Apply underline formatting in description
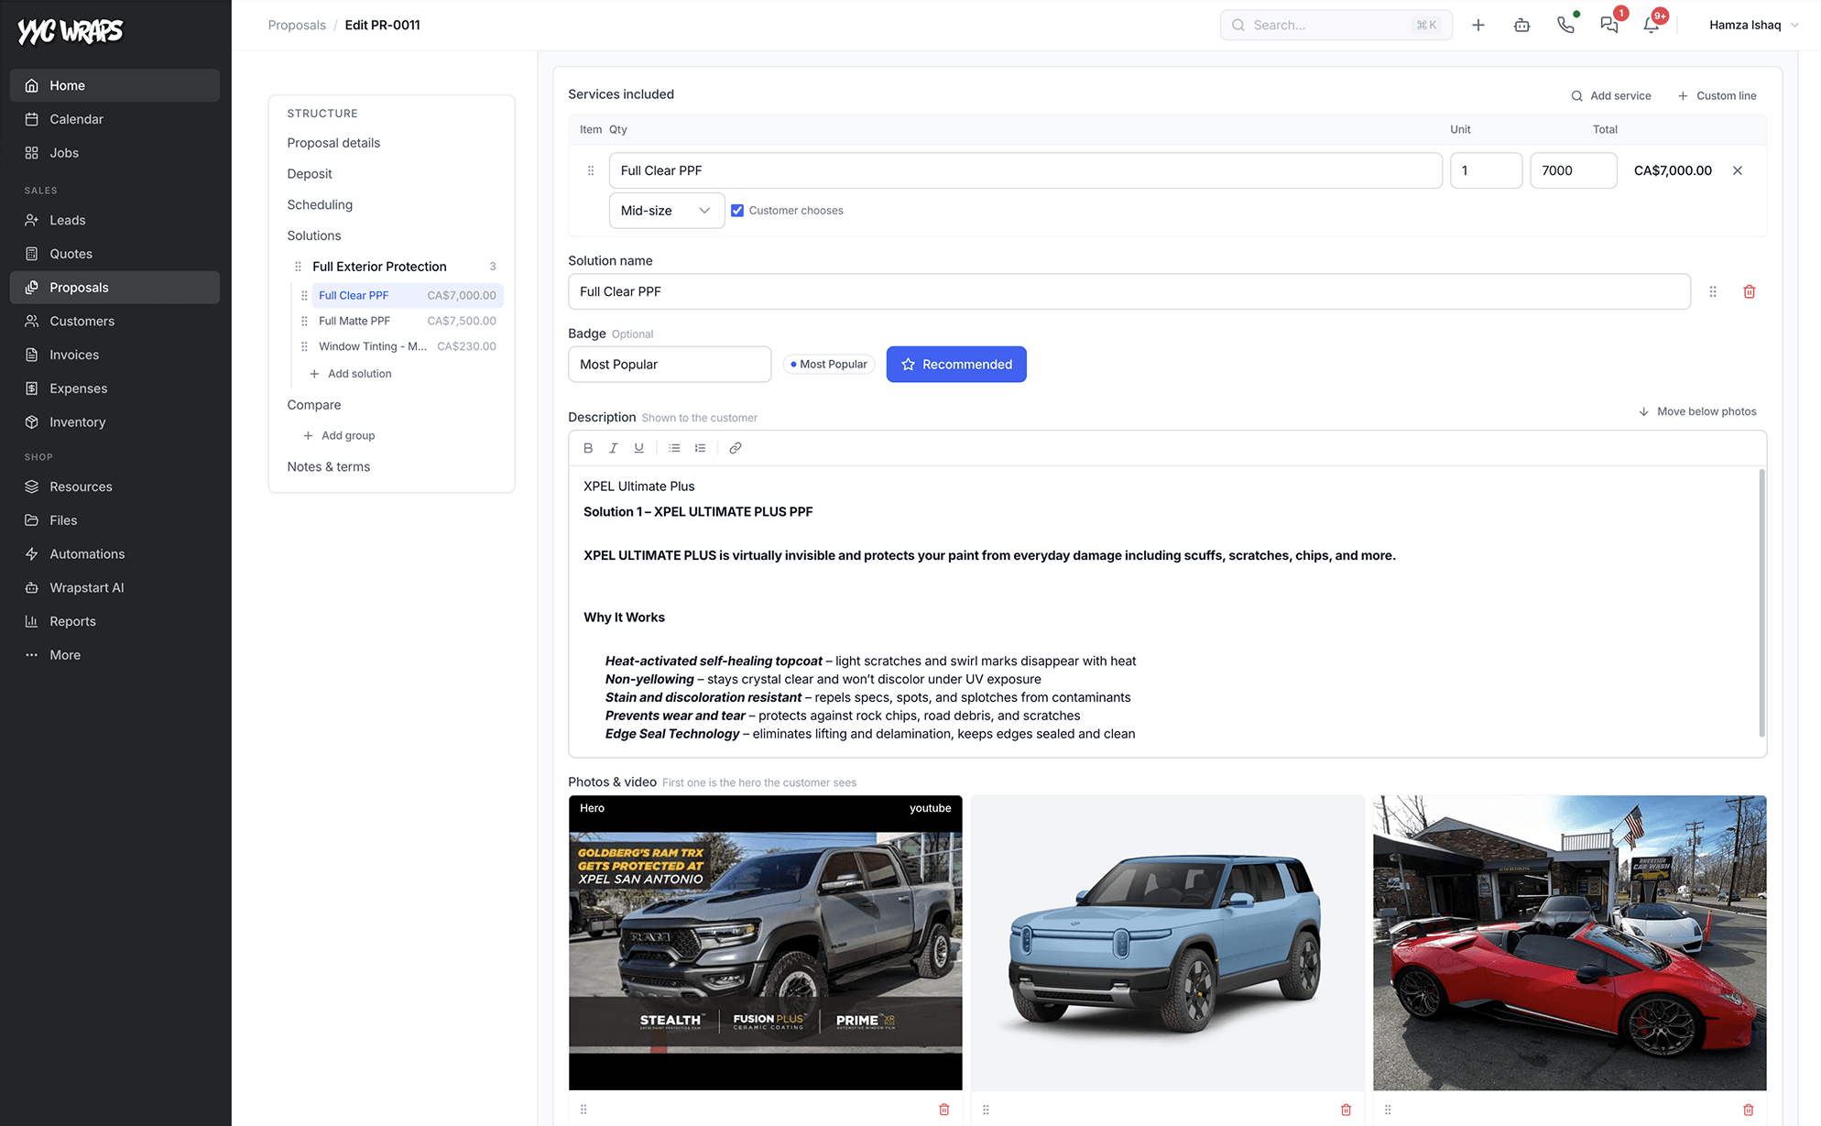The image size is (1821, 1126). (x=639, y=448)
